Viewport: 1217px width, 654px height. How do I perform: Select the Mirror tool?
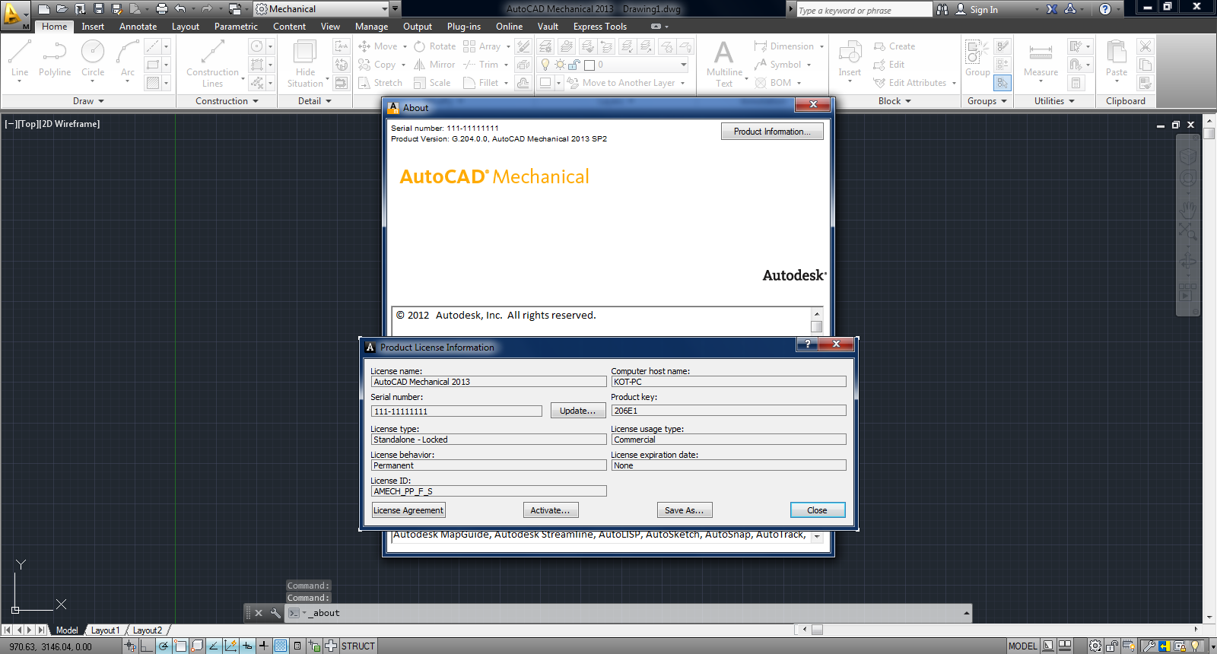coord(434,65)
